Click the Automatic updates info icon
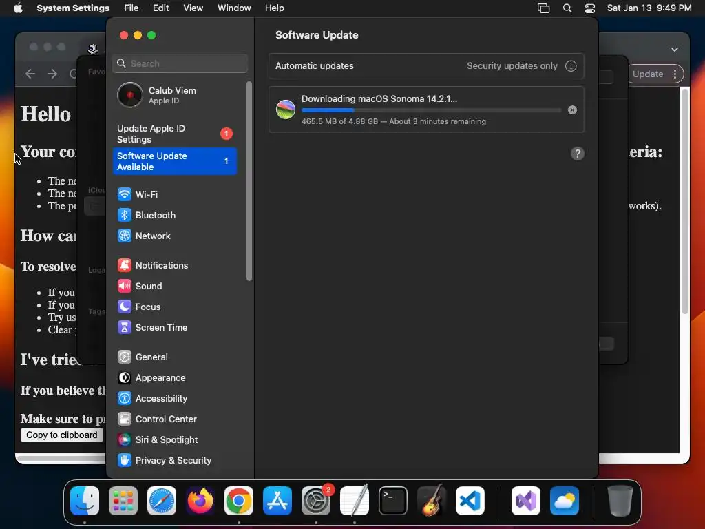Image resolution: width=705 pixels, height=529 pixels. 571,66
